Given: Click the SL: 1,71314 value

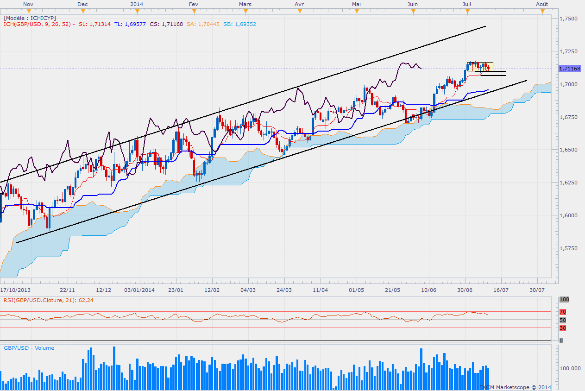Looking at the screenshot, I should pos(94,24).
